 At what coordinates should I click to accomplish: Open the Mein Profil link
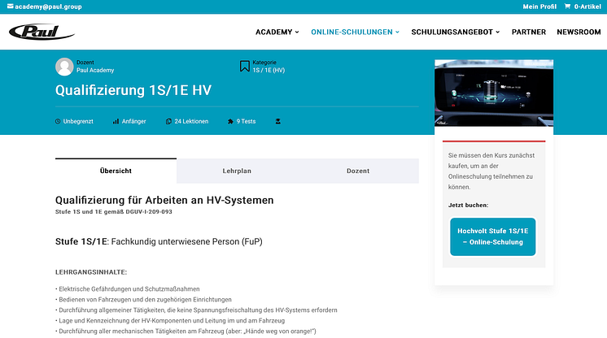(x=539, y=6)
